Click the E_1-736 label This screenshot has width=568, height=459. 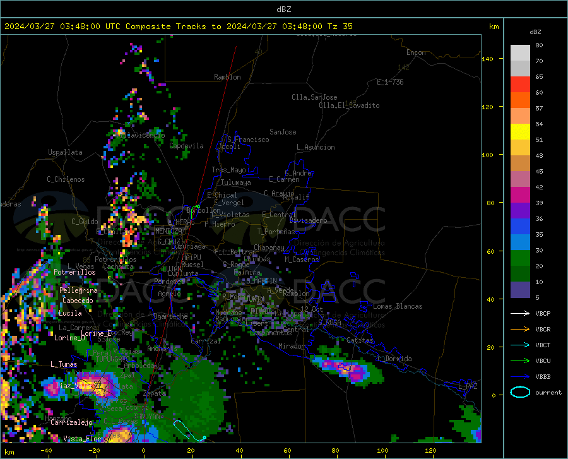390,82
